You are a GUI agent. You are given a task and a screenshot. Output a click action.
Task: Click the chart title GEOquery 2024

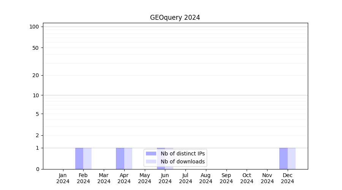click(x=175, y=17)
